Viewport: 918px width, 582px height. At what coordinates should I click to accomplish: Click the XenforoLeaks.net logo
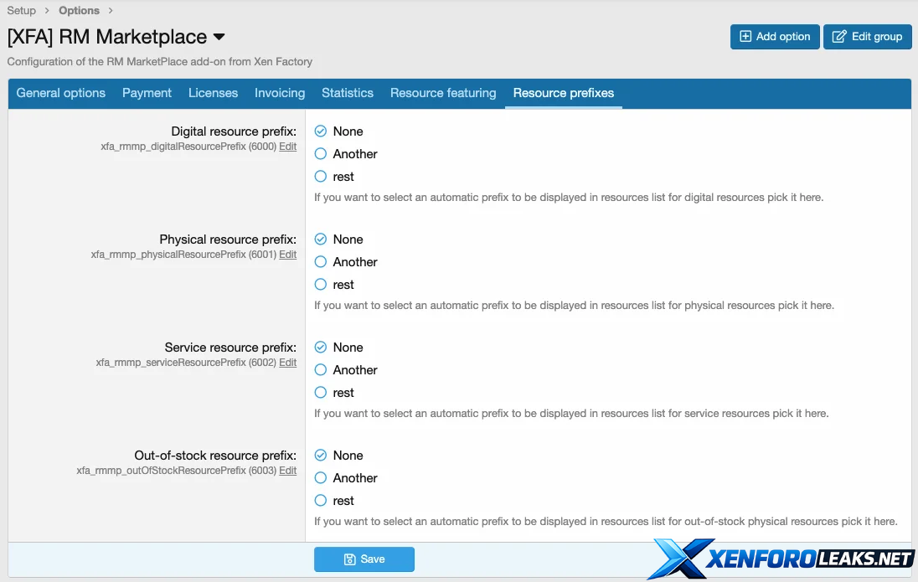click(783, 558)
